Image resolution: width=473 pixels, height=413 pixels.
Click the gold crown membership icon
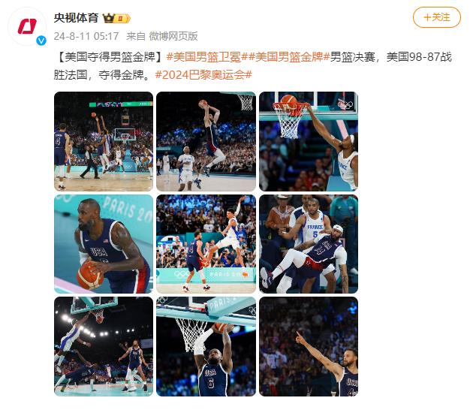tap(109, 19)
